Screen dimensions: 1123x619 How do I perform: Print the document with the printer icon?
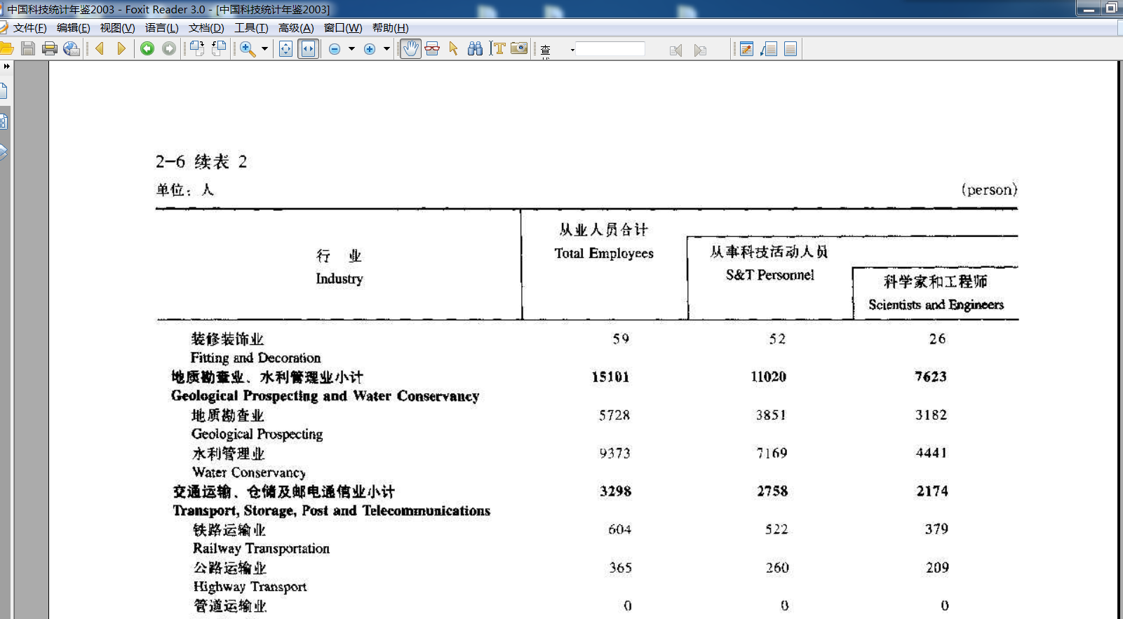(x=50, y=48)
